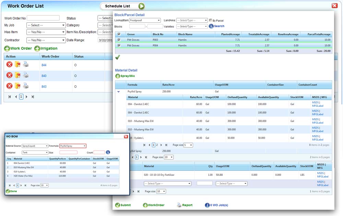Open material Select/Type dropdown in fertilizer grid
This screenshot has width=343, height=216.
coord(167,184)
